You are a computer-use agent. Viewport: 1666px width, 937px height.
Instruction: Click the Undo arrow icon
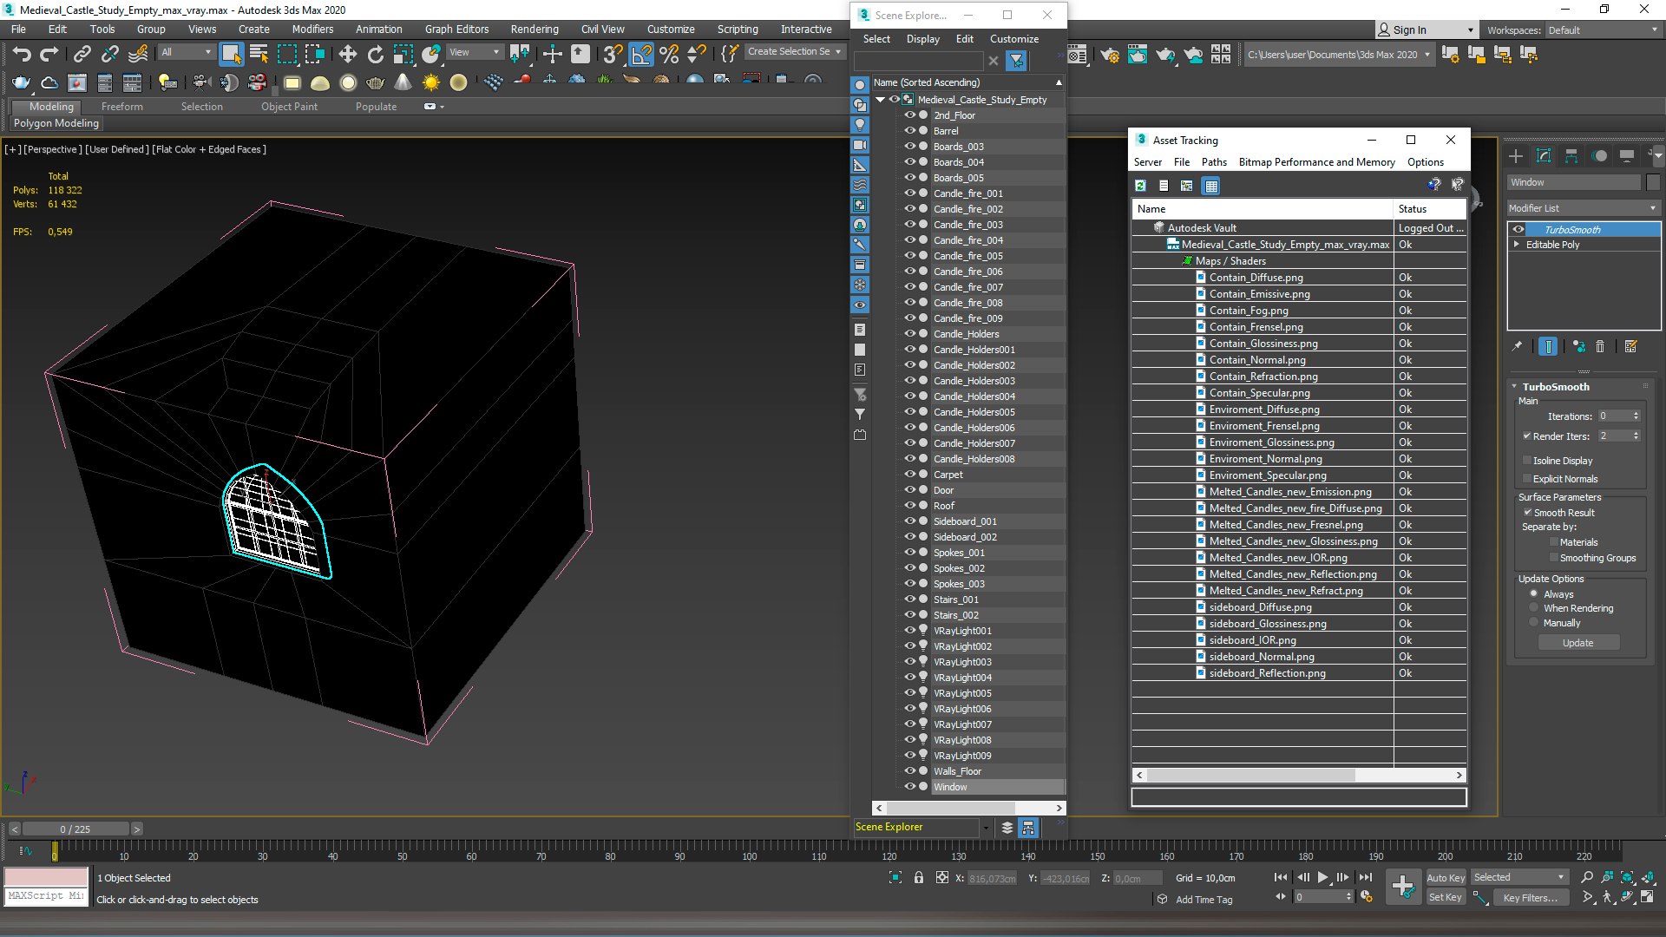pyautogui.click(x=21, y=55)
